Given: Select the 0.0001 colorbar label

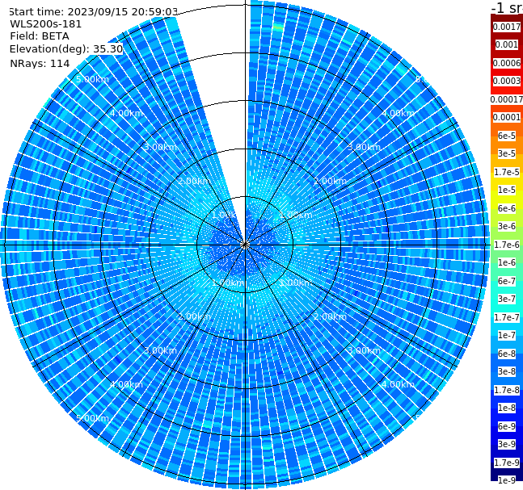Looking at the screenshot, I should [x=507, y=117].
